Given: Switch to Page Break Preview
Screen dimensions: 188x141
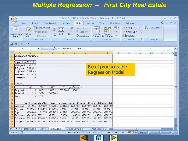Looking at the screenshot, I should pyautogui.click(x=136, y=132).
